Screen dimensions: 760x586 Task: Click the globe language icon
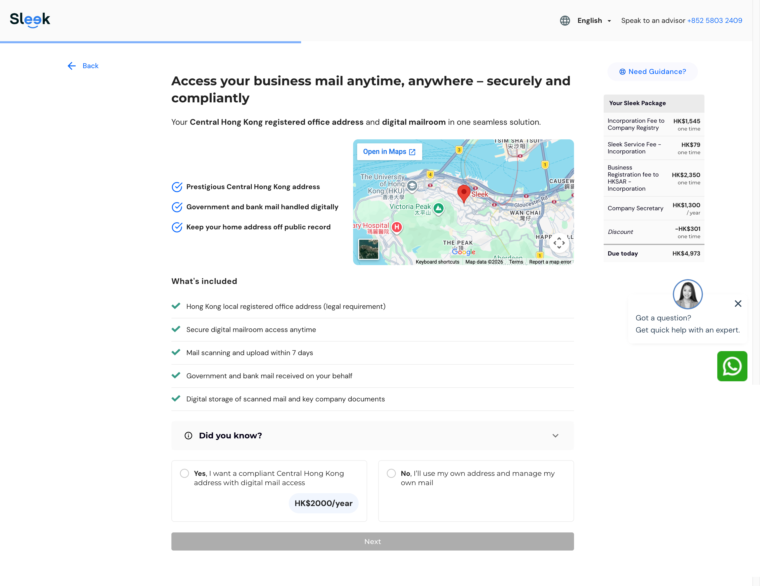565,21
